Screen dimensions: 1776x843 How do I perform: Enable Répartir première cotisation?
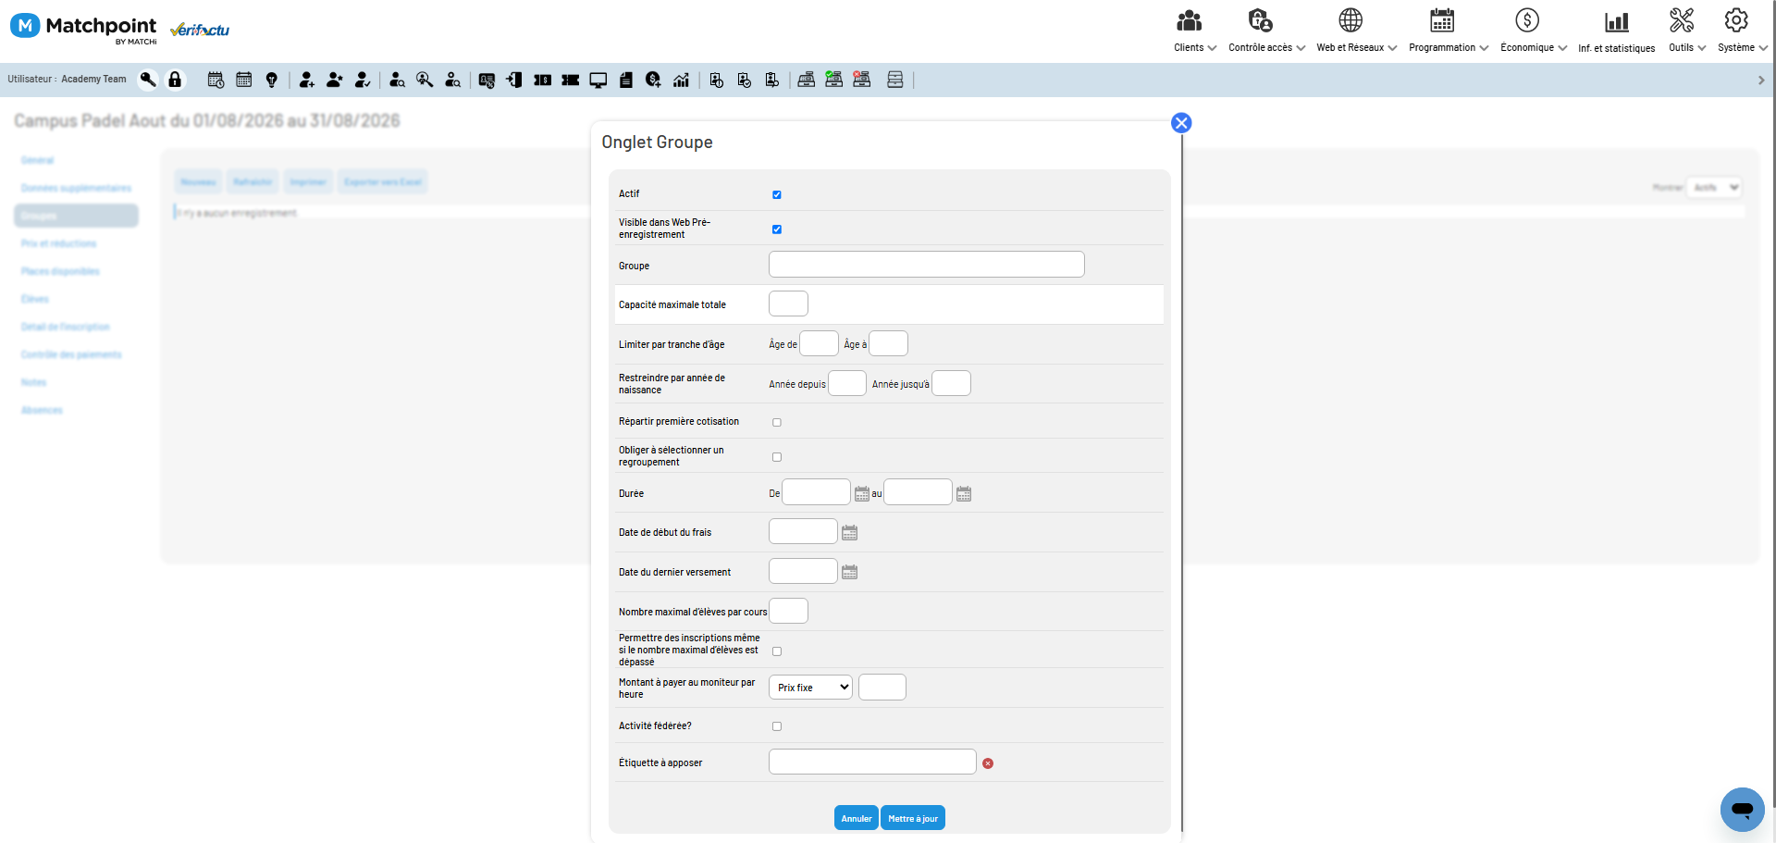point(777,423)
